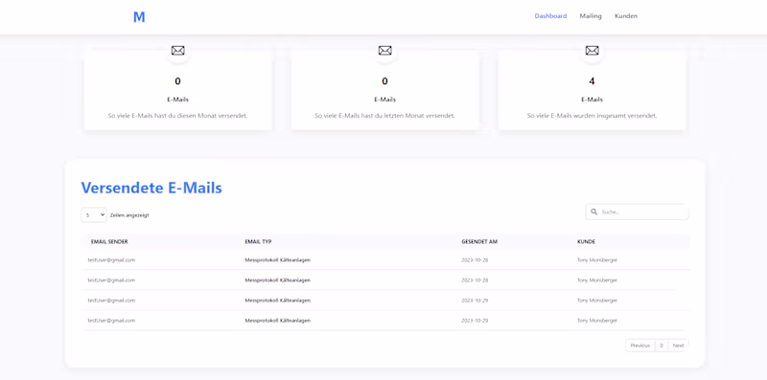The width and height of the screenshot is (767, 380).
Task: Sort by GESENDET AM column header
Action: pos(479,242)
